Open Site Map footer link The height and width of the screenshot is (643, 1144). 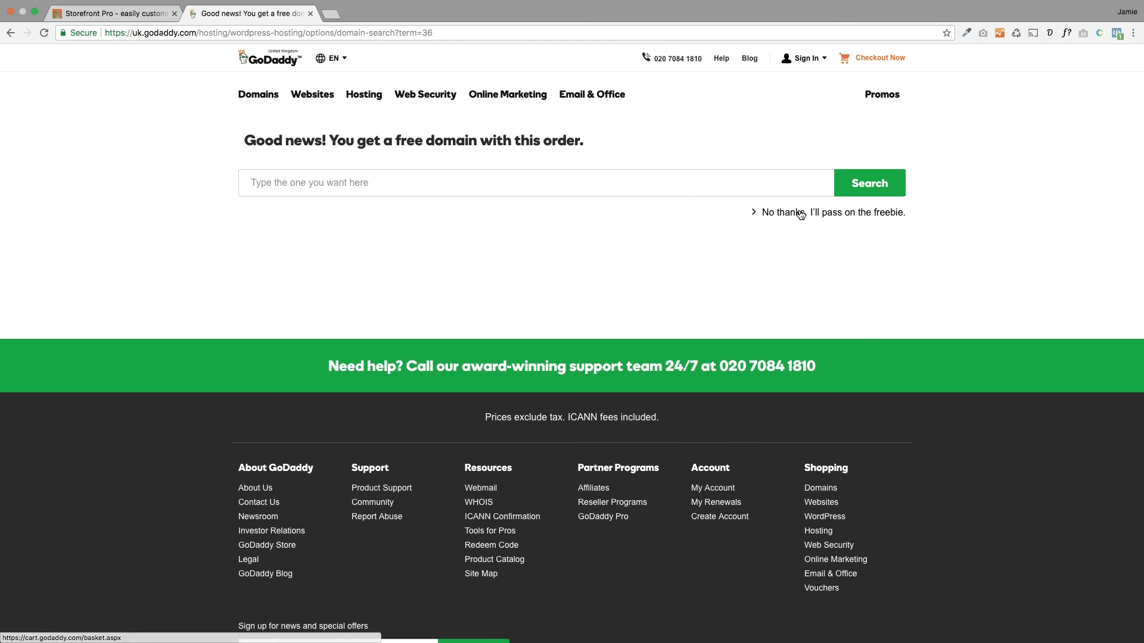click(x=481, y=573)
